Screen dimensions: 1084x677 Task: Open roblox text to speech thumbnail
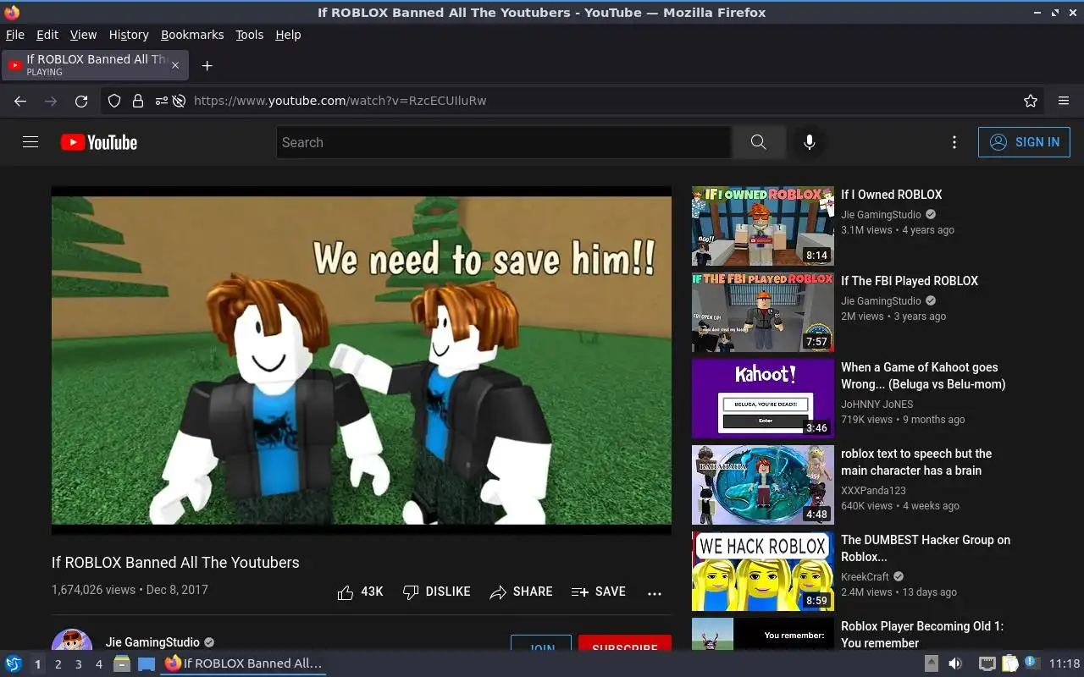[763, 485]
